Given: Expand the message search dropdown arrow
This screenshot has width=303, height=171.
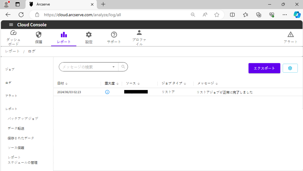Looking at the screenshot, I should tap(113, 67).
